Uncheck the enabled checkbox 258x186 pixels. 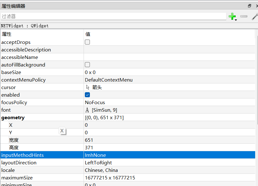pos(87,95)
